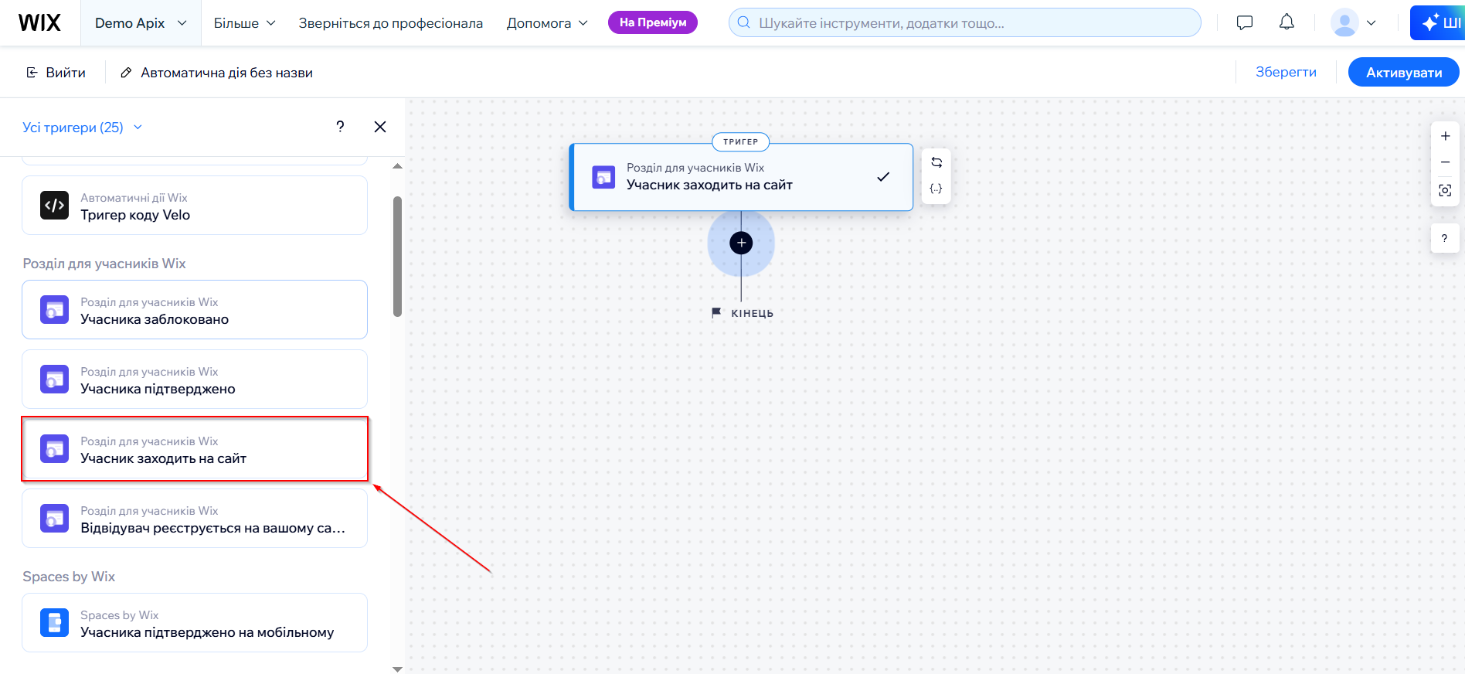1465x674 pixels.
Task: Click the icon beside Відвідувач реєструється trigger
Action: (54, 519)
